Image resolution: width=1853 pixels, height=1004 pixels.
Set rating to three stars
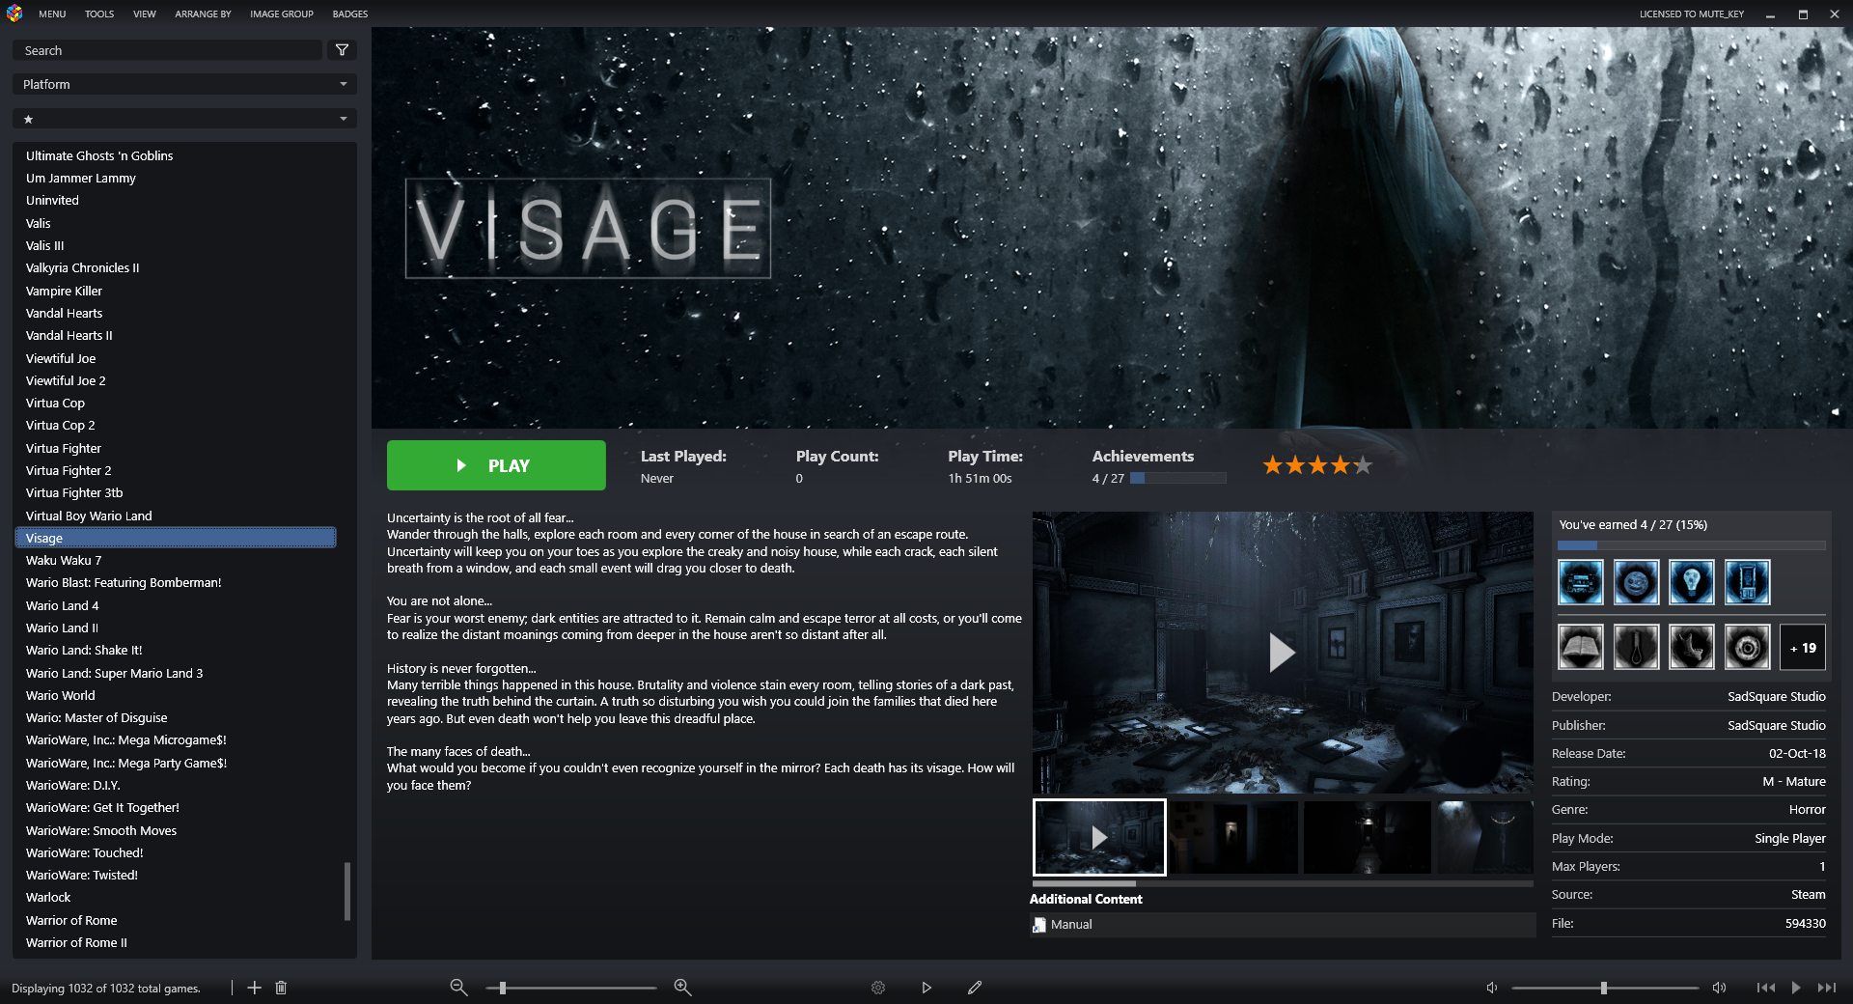point(1317,465)
